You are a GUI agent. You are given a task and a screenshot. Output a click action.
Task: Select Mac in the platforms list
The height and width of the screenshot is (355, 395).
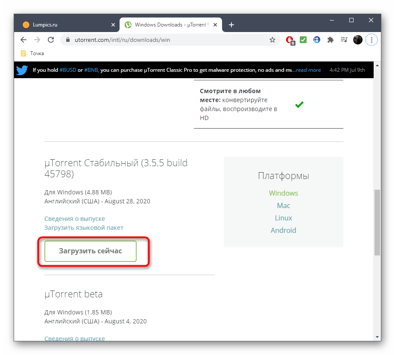(x=284, y=205)
